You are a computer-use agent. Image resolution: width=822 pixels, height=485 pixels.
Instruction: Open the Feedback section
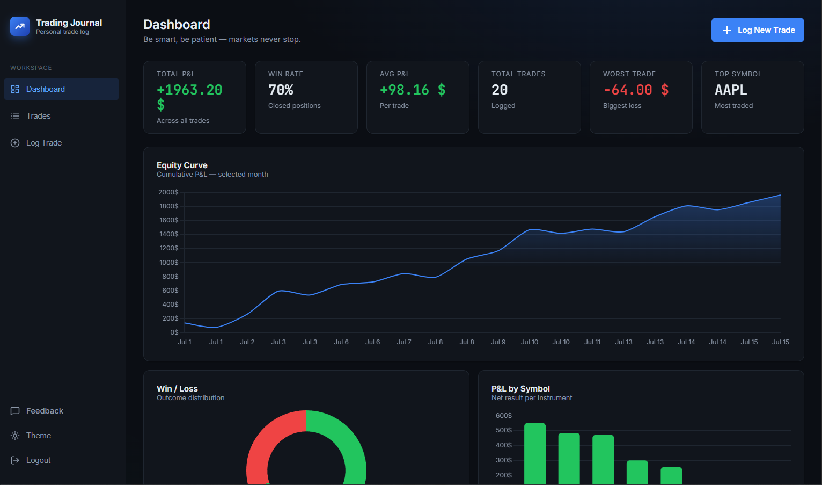point(61,411)
